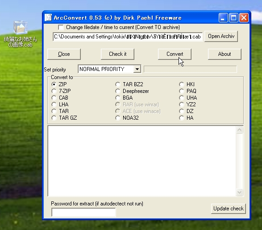Minimize the ArcConvert window
Image resolution: width=262 pixels, height=230 pixels.
click(223, 18)
